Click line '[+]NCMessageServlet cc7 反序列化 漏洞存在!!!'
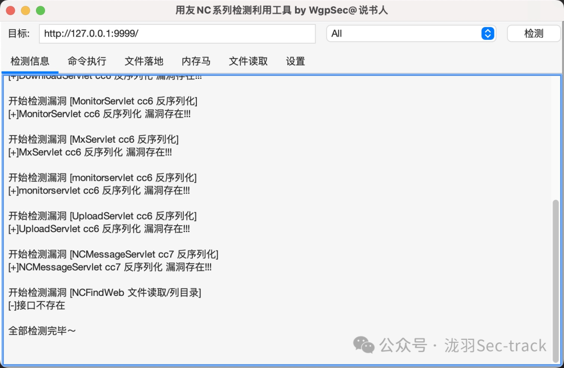564x368 pixels. [110, 267]
